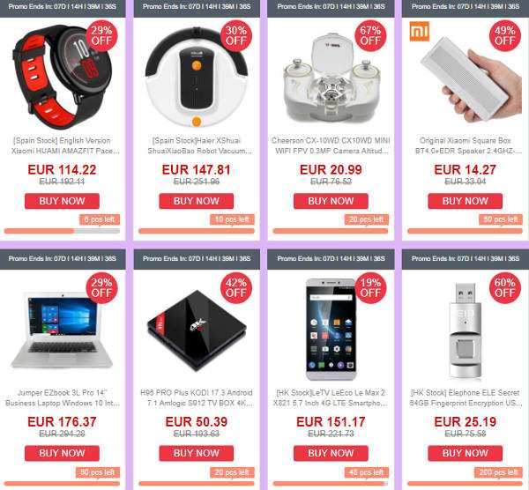Viewport: 529px width, 490px height.
Task: Click the 30% OFF badge on robot vacuum
Action: (236, 36)
